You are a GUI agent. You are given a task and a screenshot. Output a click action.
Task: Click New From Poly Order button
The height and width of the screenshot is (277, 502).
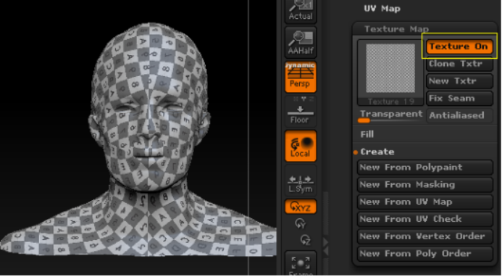[424, 254]
